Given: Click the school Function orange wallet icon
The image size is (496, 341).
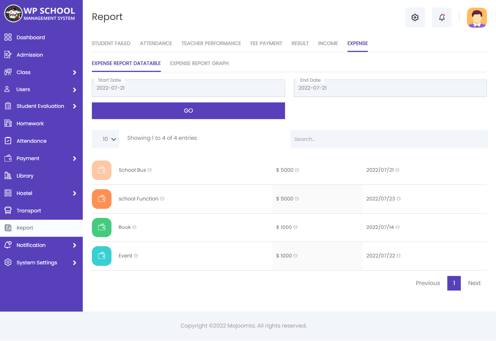Looking at the screenshot, I should 102,199.
